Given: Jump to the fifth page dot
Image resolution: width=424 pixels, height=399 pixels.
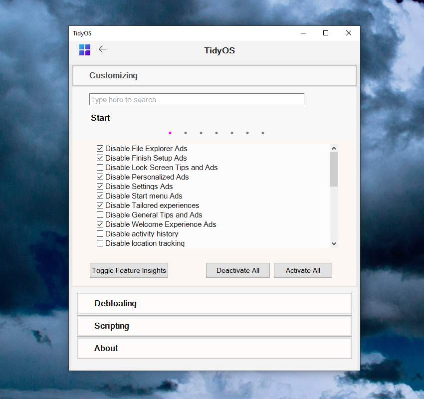Looking at the screenshot, I should coord(232,133).
